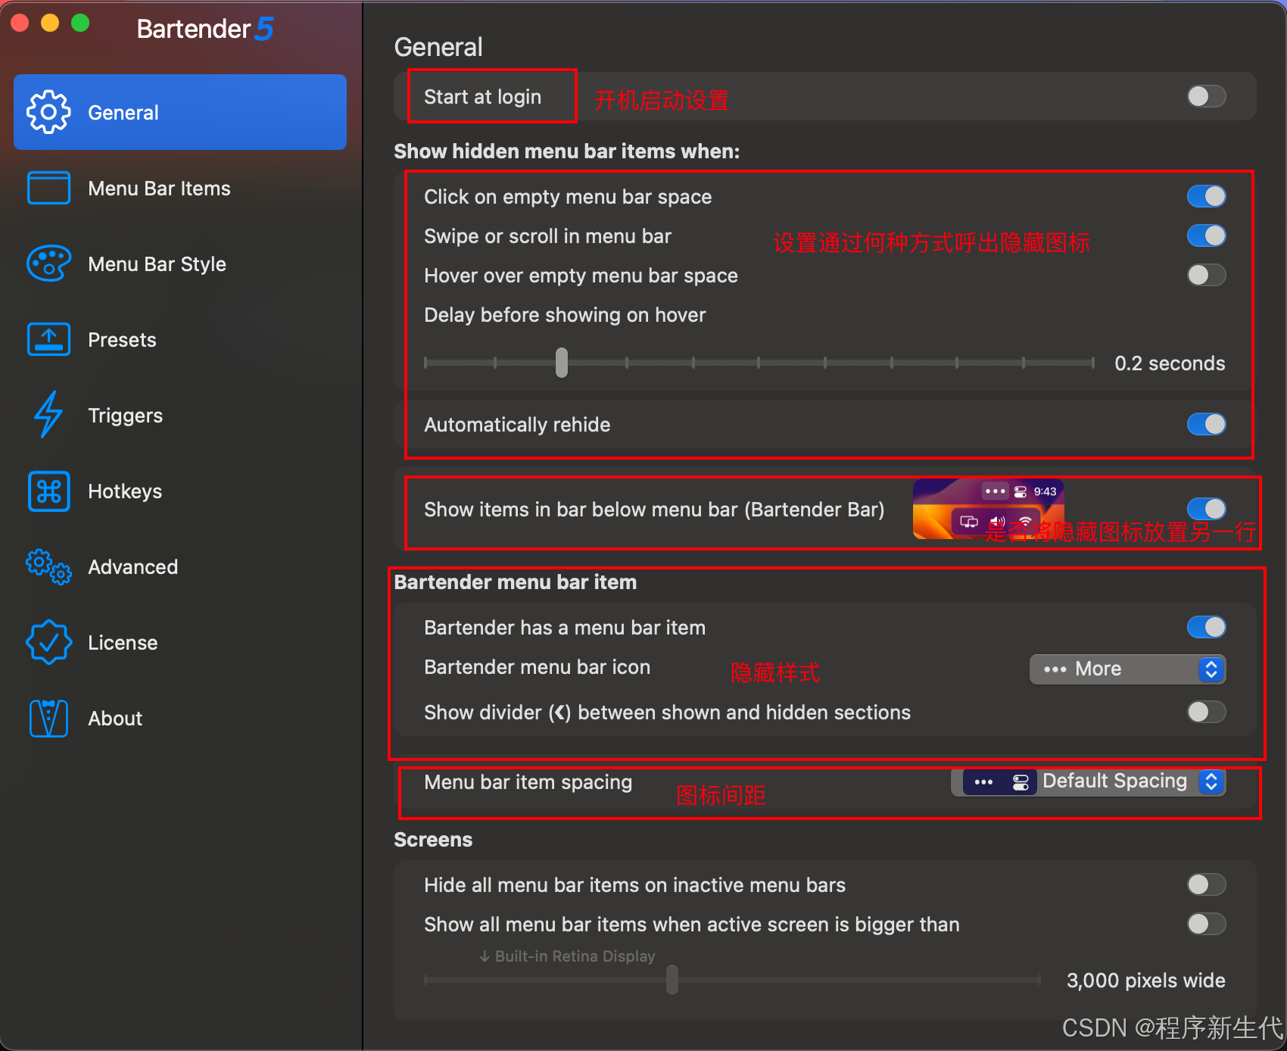
Task: Disable Swipe or scroll in menu bar
Action: 1206,235
